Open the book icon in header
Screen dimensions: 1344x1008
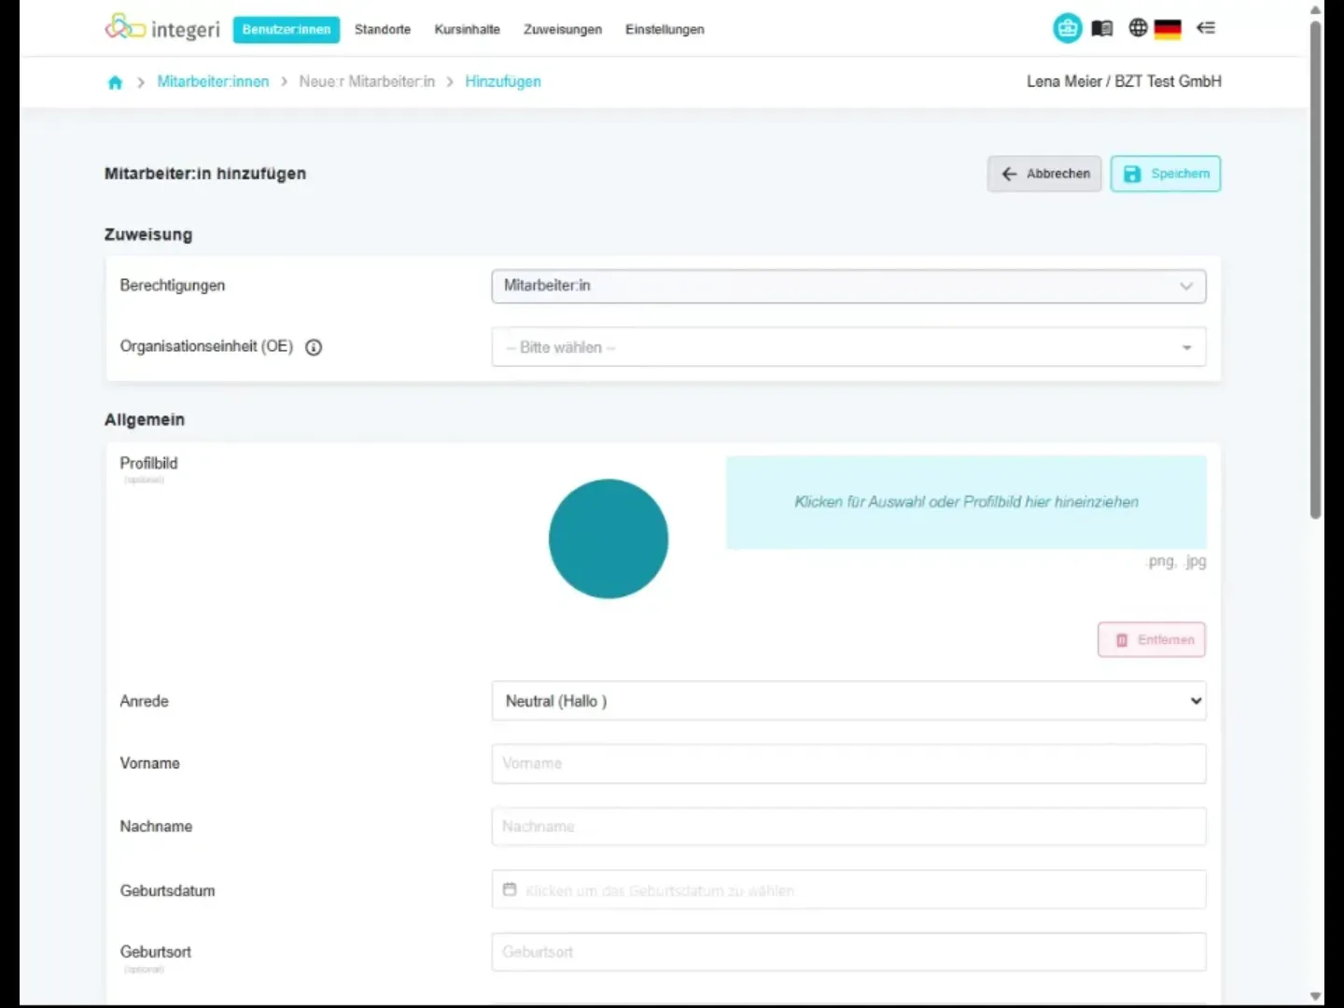[x=1102, y=29]
